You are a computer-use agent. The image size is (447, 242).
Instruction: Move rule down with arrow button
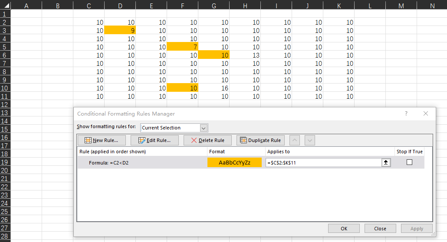[x=309, y=140]
